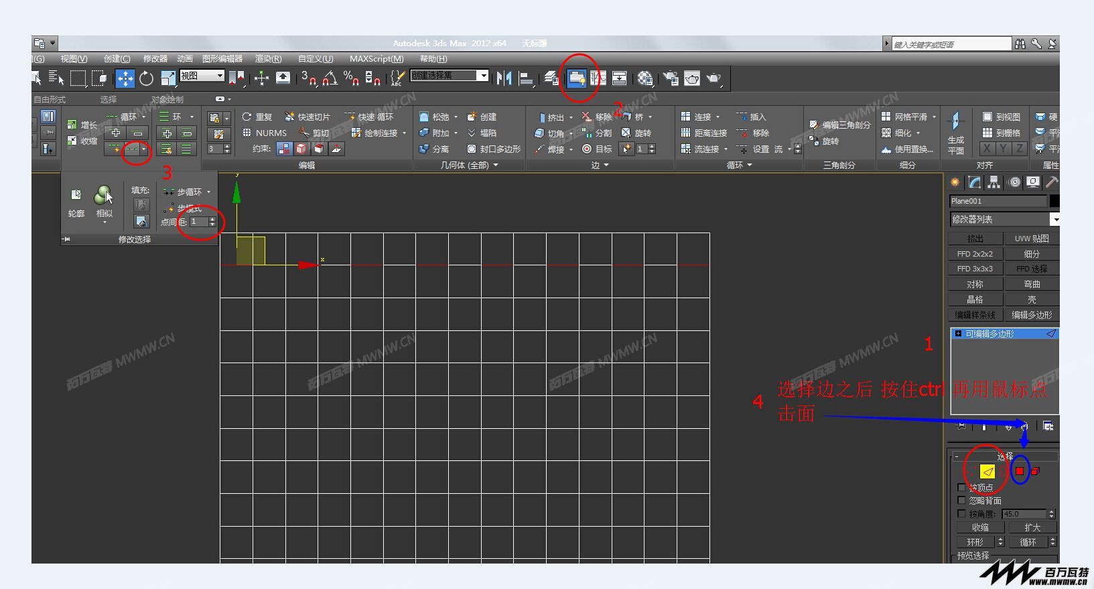Open the Motion panel tab icon
1094x589 pixels.
coord(1014,182)
